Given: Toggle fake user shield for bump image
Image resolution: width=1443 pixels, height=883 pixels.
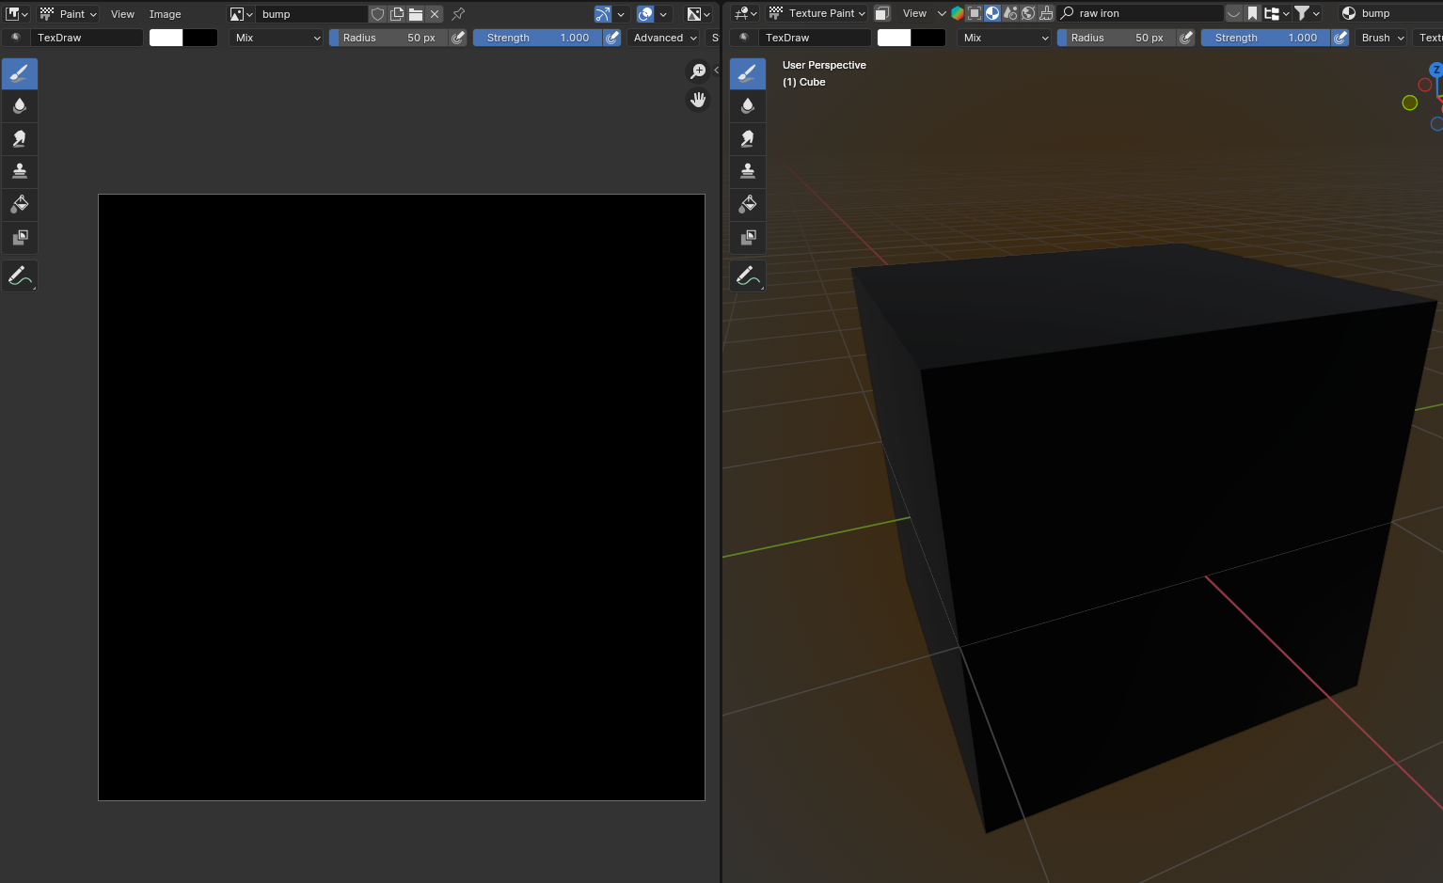Looking at the screenshot, I should 378,14.
